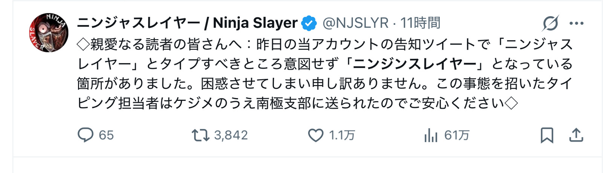Open the three-dot more options menu
Viewport: 603px width, 173px height.
[x=576, y=23]
